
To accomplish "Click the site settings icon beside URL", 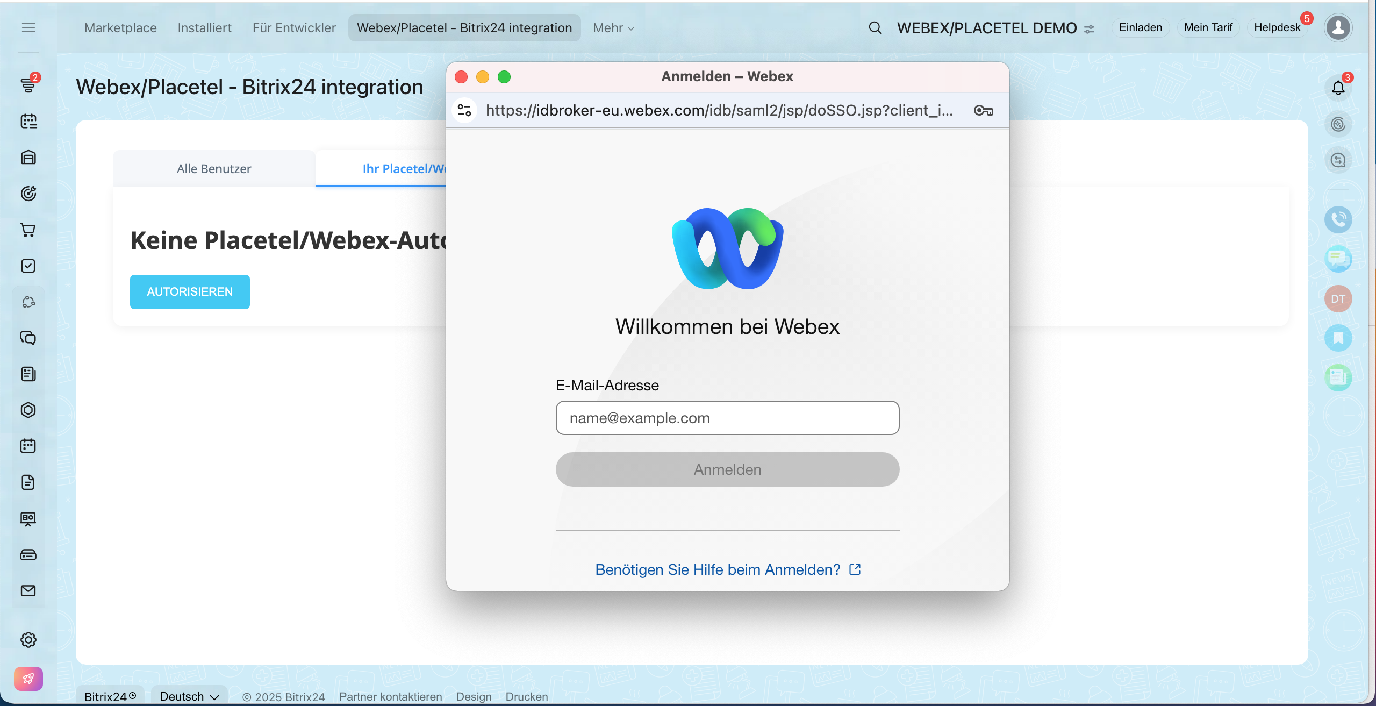I will (x=464, y=111).
